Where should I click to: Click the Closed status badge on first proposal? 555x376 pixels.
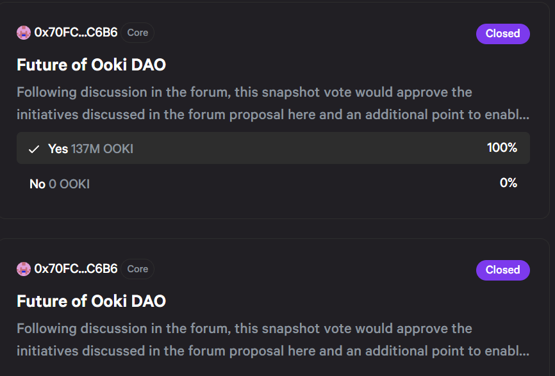[x=502, y=33]
